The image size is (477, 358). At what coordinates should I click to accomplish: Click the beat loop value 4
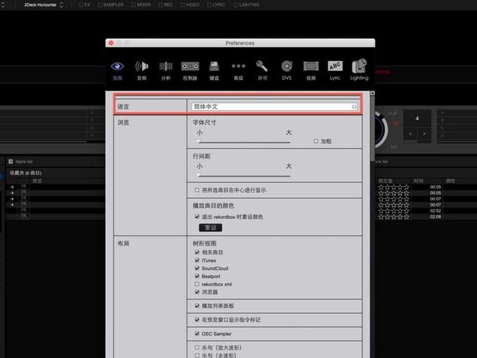[x=417, y=118]
